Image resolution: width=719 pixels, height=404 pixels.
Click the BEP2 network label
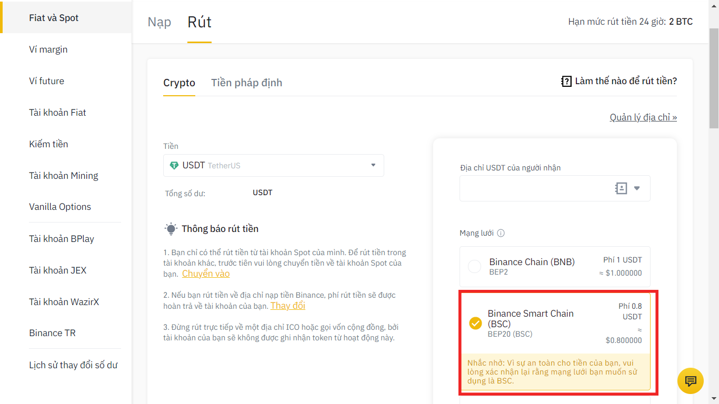click(x=499, y=272)
